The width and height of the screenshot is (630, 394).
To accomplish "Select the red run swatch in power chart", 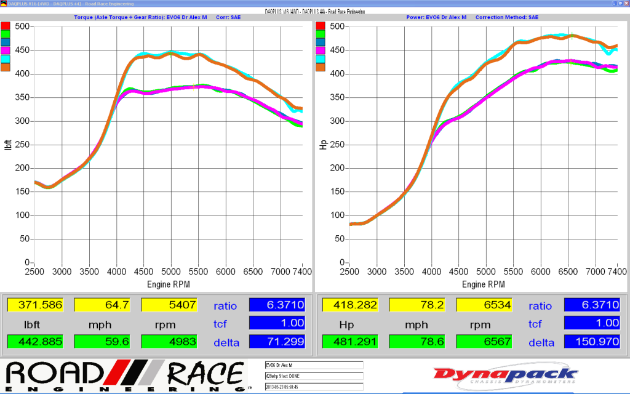I will point(320,25).
